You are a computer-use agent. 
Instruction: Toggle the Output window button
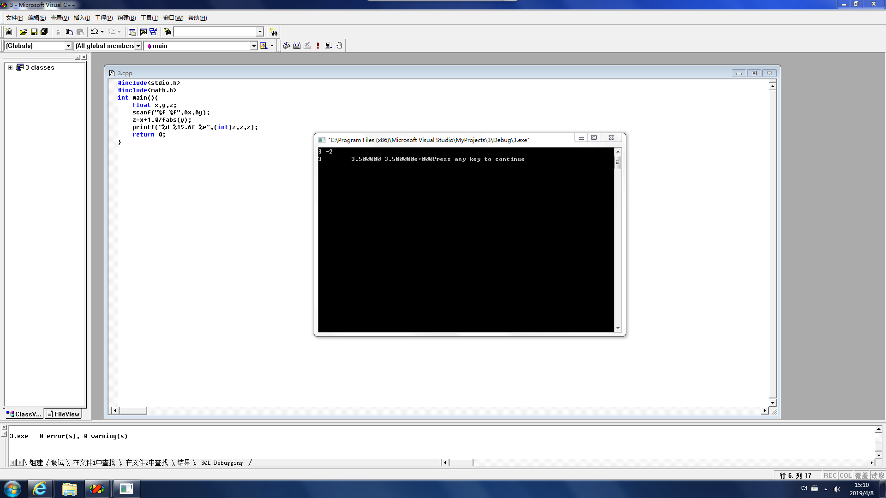pyautogui.click(x=143, y=32)
